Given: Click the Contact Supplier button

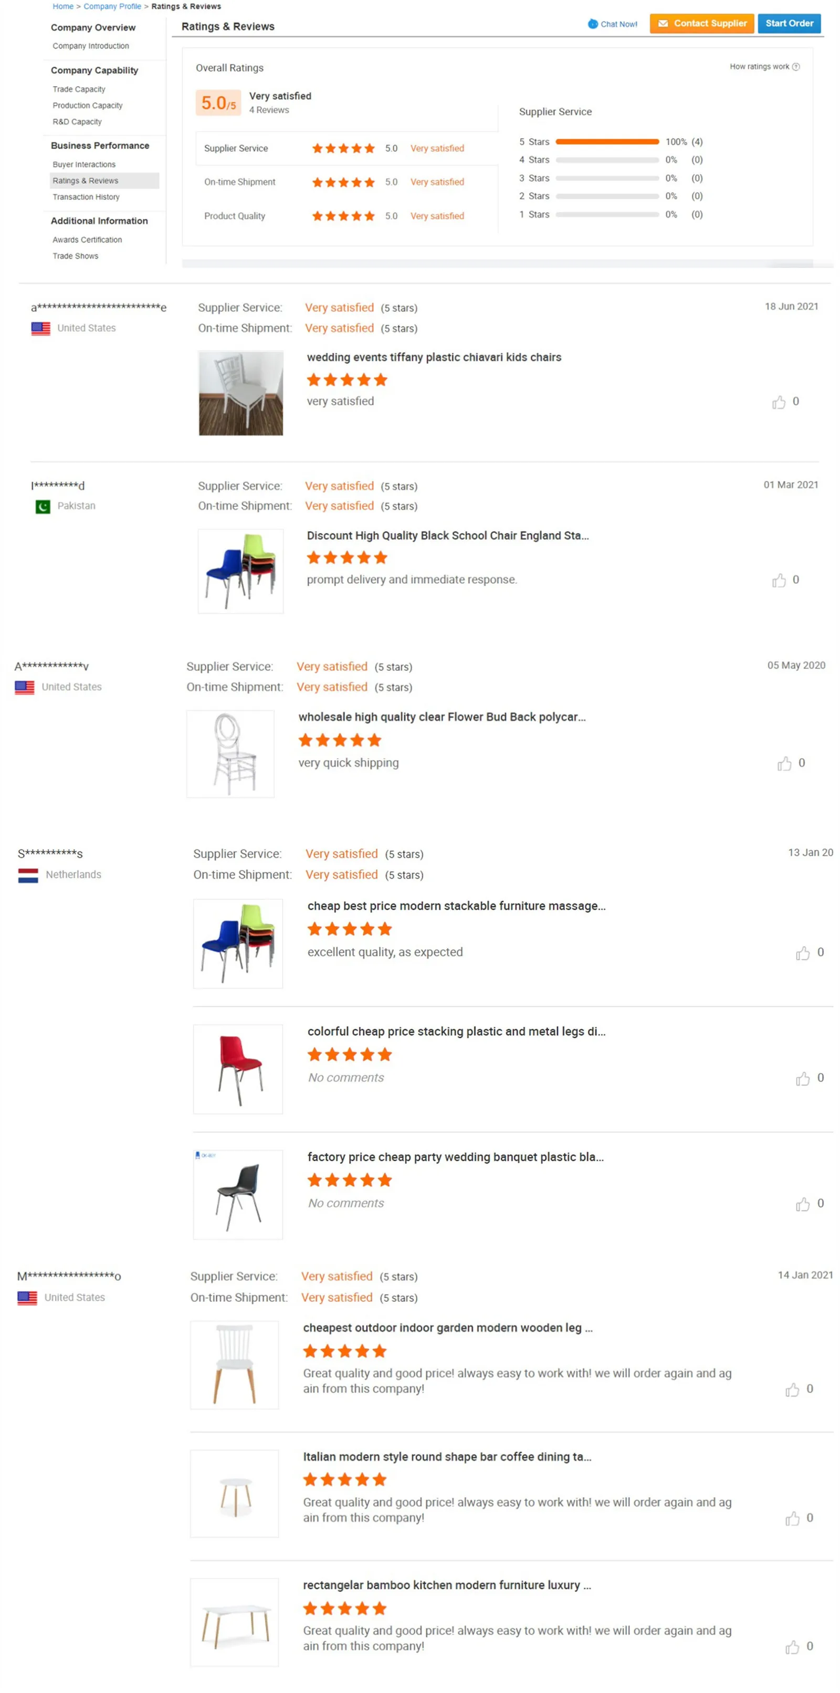Looking at the screenshot, I should (x=701, y=24).
